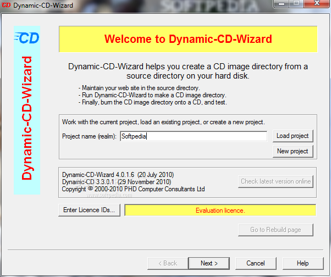Viewport: 331px width, 277px height.
Task: Click the vertical Dynamic-CD-Wizard sidebar title
Action: tap(27, 118)
